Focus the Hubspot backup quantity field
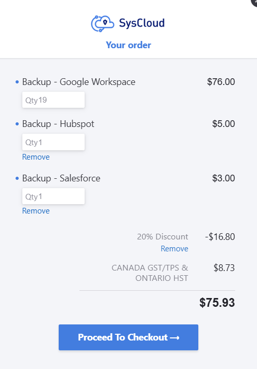This screenshot has width=257, height=369. coord(53,142)
